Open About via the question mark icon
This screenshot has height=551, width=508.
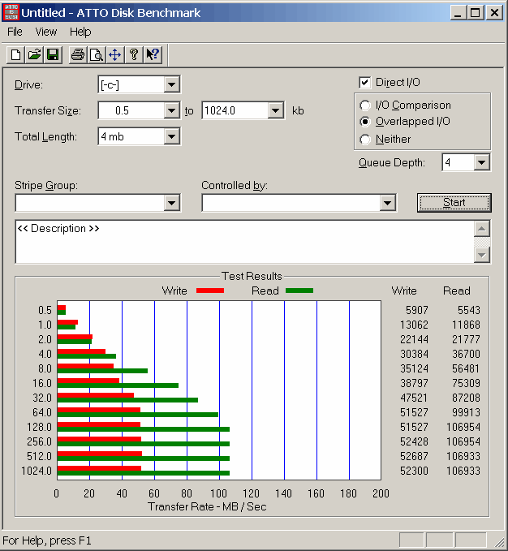point(134,55)
